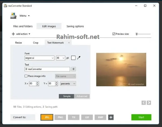
Task: Click the reaConverter printer logo icon
Action: (x=13, y=16)
